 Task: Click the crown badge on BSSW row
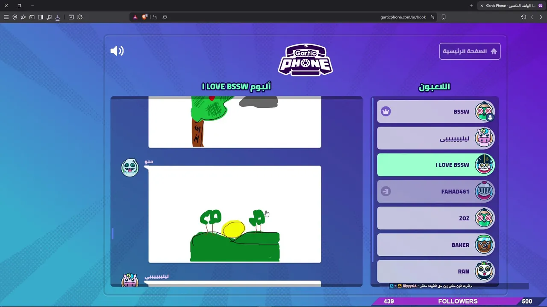tap(386, 112)
